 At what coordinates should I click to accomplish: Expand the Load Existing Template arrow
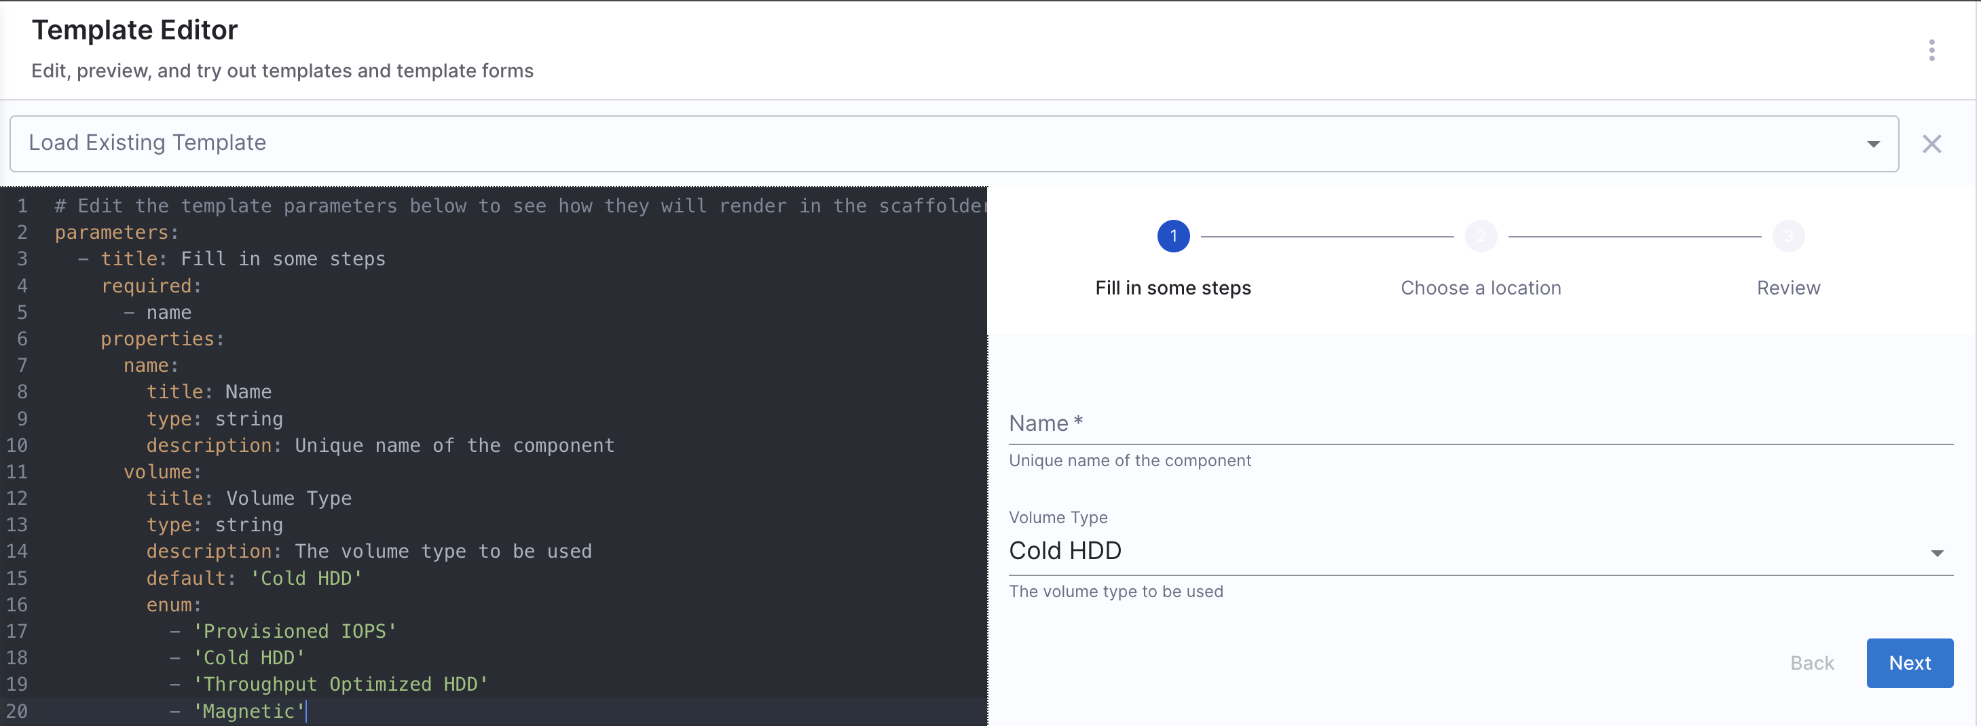(x=1872, y=145)
